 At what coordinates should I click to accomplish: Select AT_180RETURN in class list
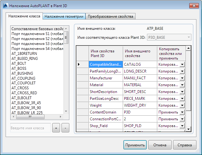(x=37, y=53)
